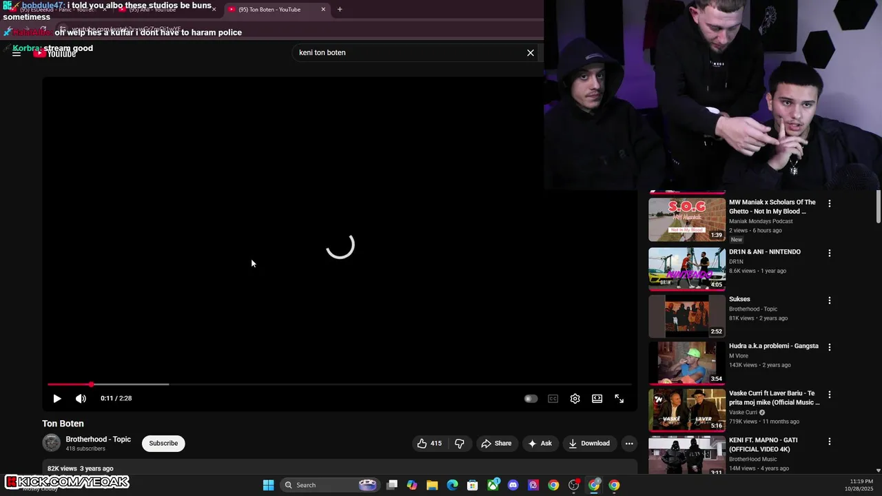This screenshot has height=496, width=882.
Task: Switch to the 'ANI - YouTube' tab
Action: click(x=165, y=10)
